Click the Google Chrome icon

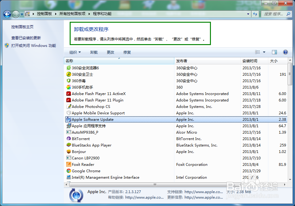point(69,171)
